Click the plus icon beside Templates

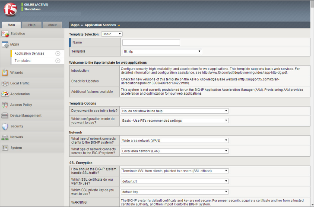58,61
